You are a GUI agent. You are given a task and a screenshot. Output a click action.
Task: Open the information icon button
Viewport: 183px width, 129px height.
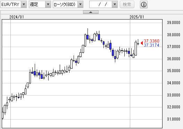[x=144, y=5]
